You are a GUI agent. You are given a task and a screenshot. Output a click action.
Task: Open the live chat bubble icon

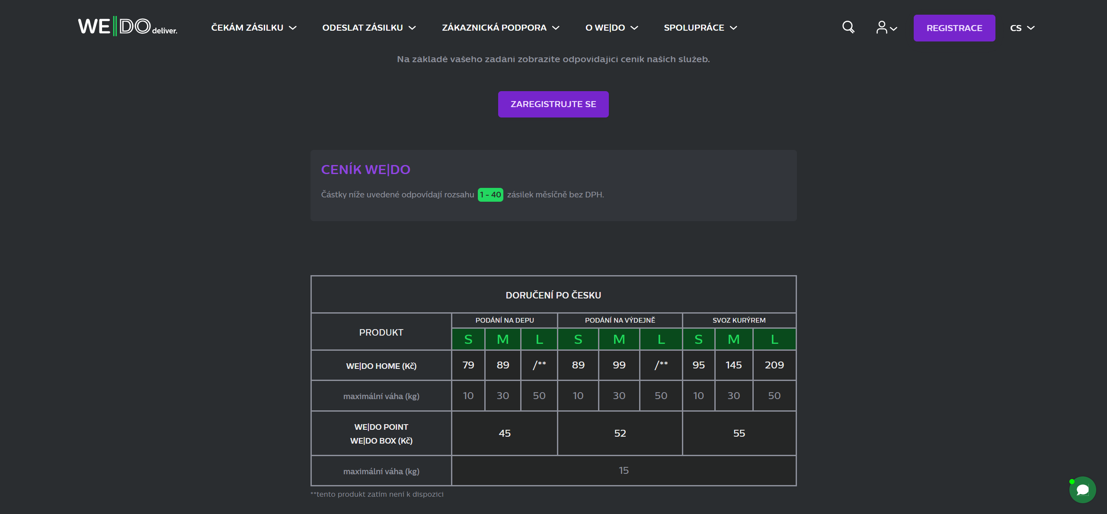[1082, 490]
